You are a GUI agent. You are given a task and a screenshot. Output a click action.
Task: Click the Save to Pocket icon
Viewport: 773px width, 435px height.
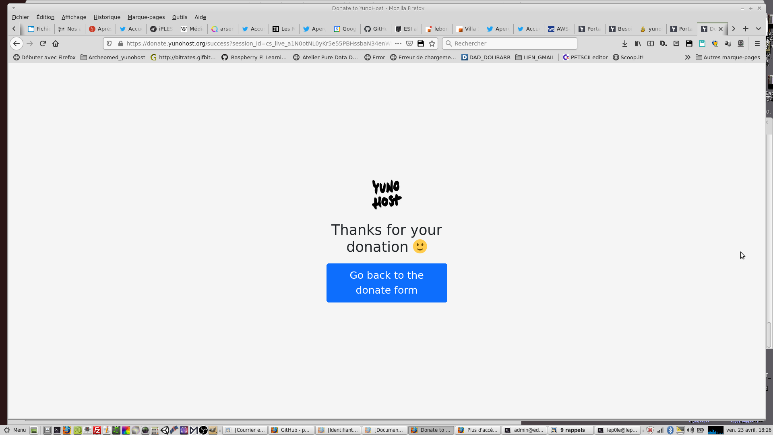pos(409,43)
